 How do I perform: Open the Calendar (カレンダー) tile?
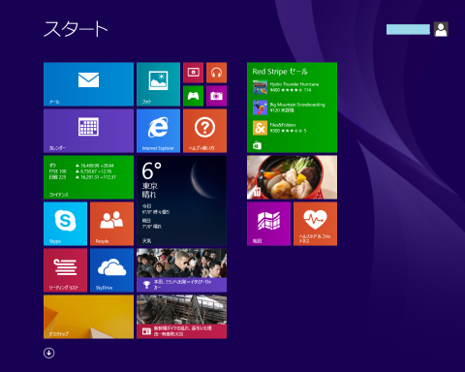coord(88,131)
